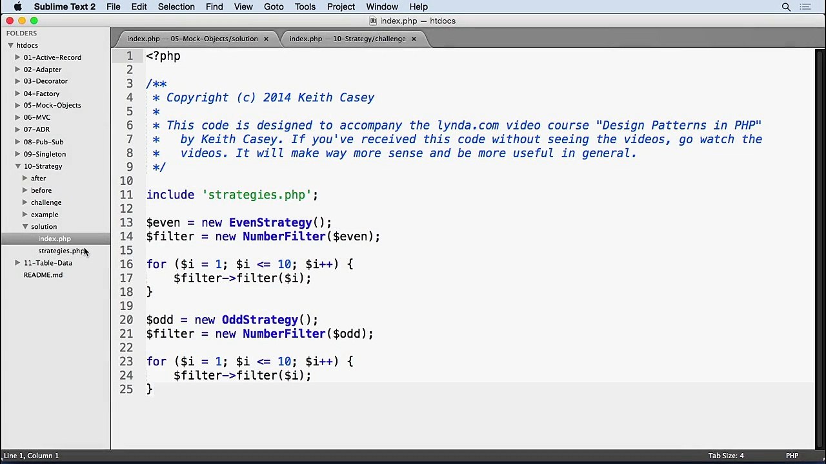The width and height of the screenshot is (826, 464).
Task: Expand the 04-Factory folder
Action: 17,93
